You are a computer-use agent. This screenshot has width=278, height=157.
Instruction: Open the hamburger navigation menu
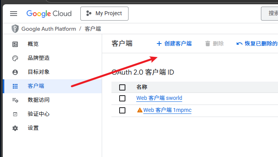click(14, 14)
